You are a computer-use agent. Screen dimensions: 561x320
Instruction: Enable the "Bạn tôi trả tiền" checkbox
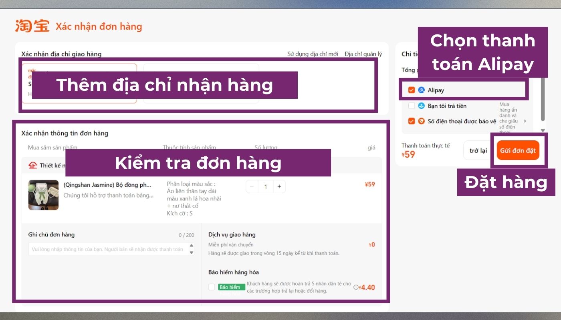tap(412, 106)
